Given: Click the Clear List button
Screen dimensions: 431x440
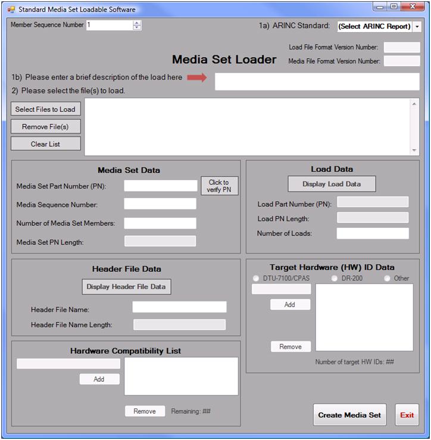Looking at the screenshot, I should 45,144.
